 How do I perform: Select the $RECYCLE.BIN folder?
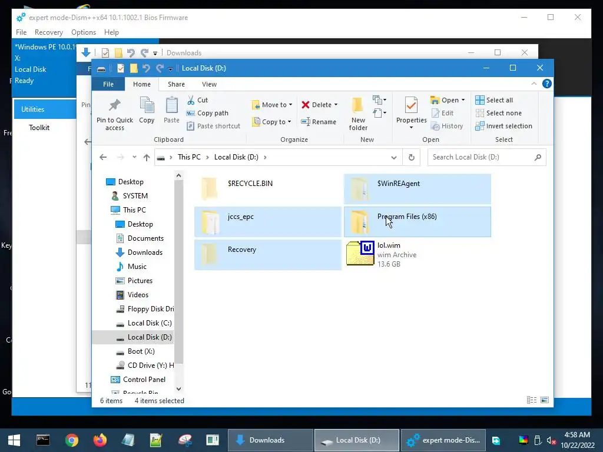pyautogui.click(x=268, y=189)
